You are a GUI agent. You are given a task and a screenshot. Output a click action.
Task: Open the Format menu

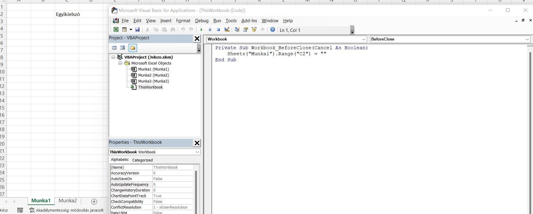[x=183, y=21]
